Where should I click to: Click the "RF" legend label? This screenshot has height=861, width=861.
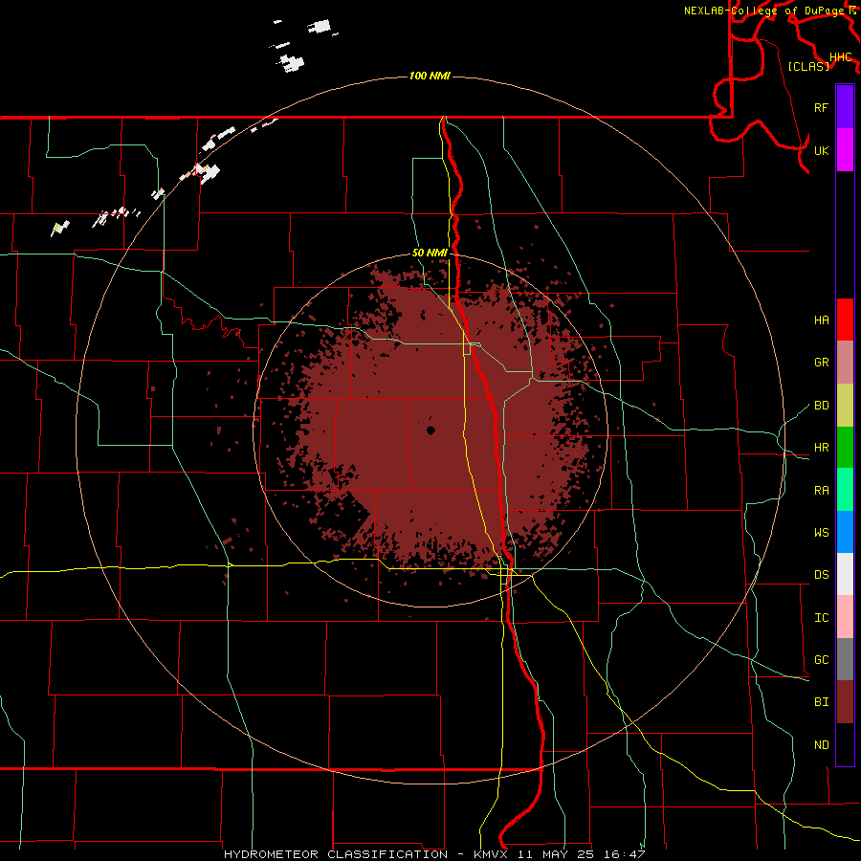click(821, 107)
